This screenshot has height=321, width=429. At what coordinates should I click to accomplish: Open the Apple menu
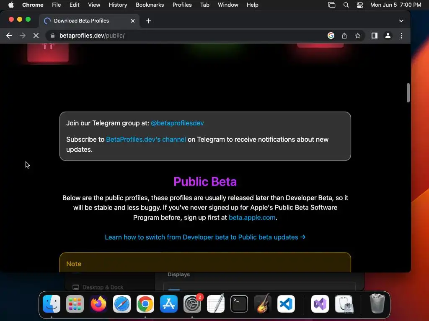(11, 5)
